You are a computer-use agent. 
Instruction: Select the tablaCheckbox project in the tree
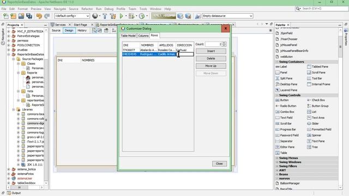coord(26,183)
